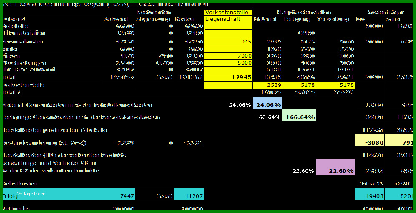Click the turquoise Erfolg cell with 7447
The height and width of the screenshot is (213, 416).
(x=69, y=194)
